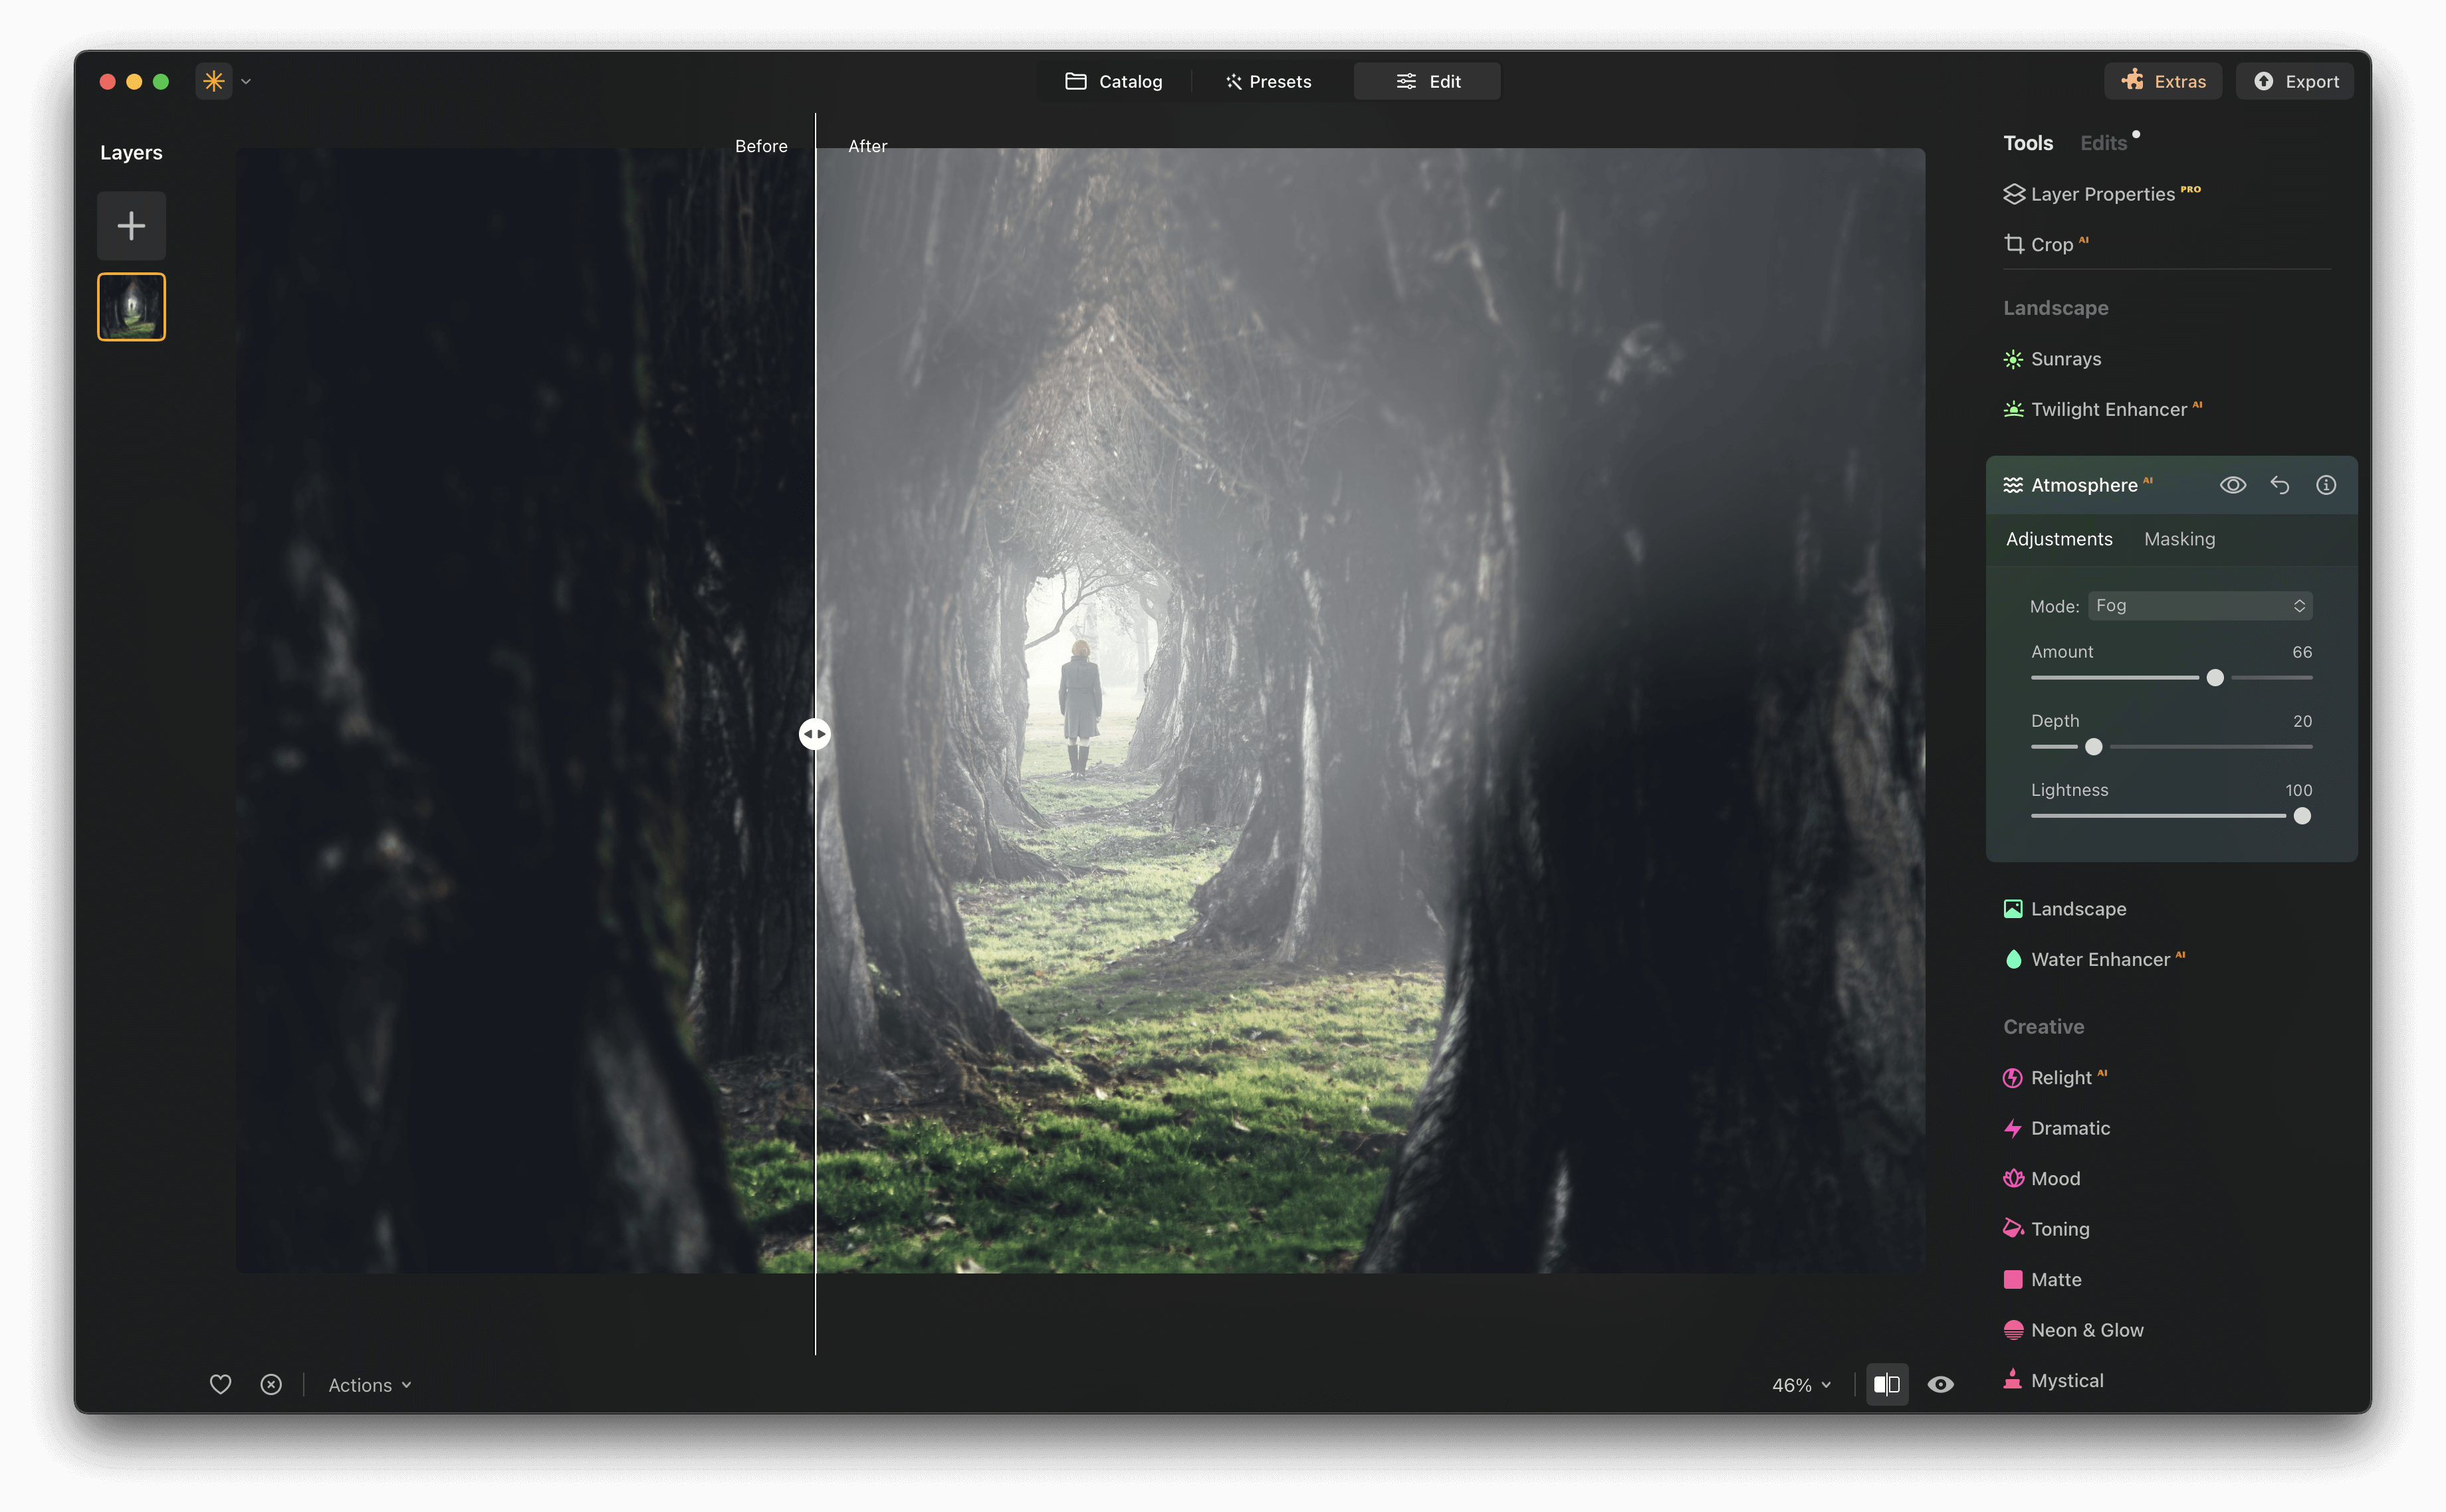Image resolution: width=2446 pixels, height=1512 pixels.
Task: Click the Export button
Action: click(x=2295, y=81)
